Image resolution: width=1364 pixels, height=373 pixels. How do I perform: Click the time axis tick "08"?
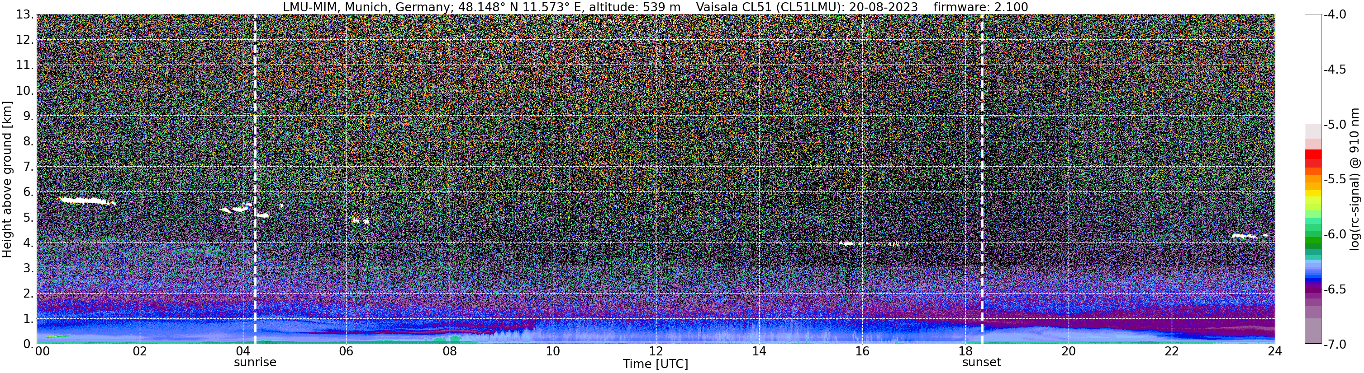tap(450, 351)
